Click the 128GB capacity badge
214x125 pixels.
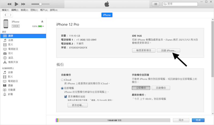point(16,26)
